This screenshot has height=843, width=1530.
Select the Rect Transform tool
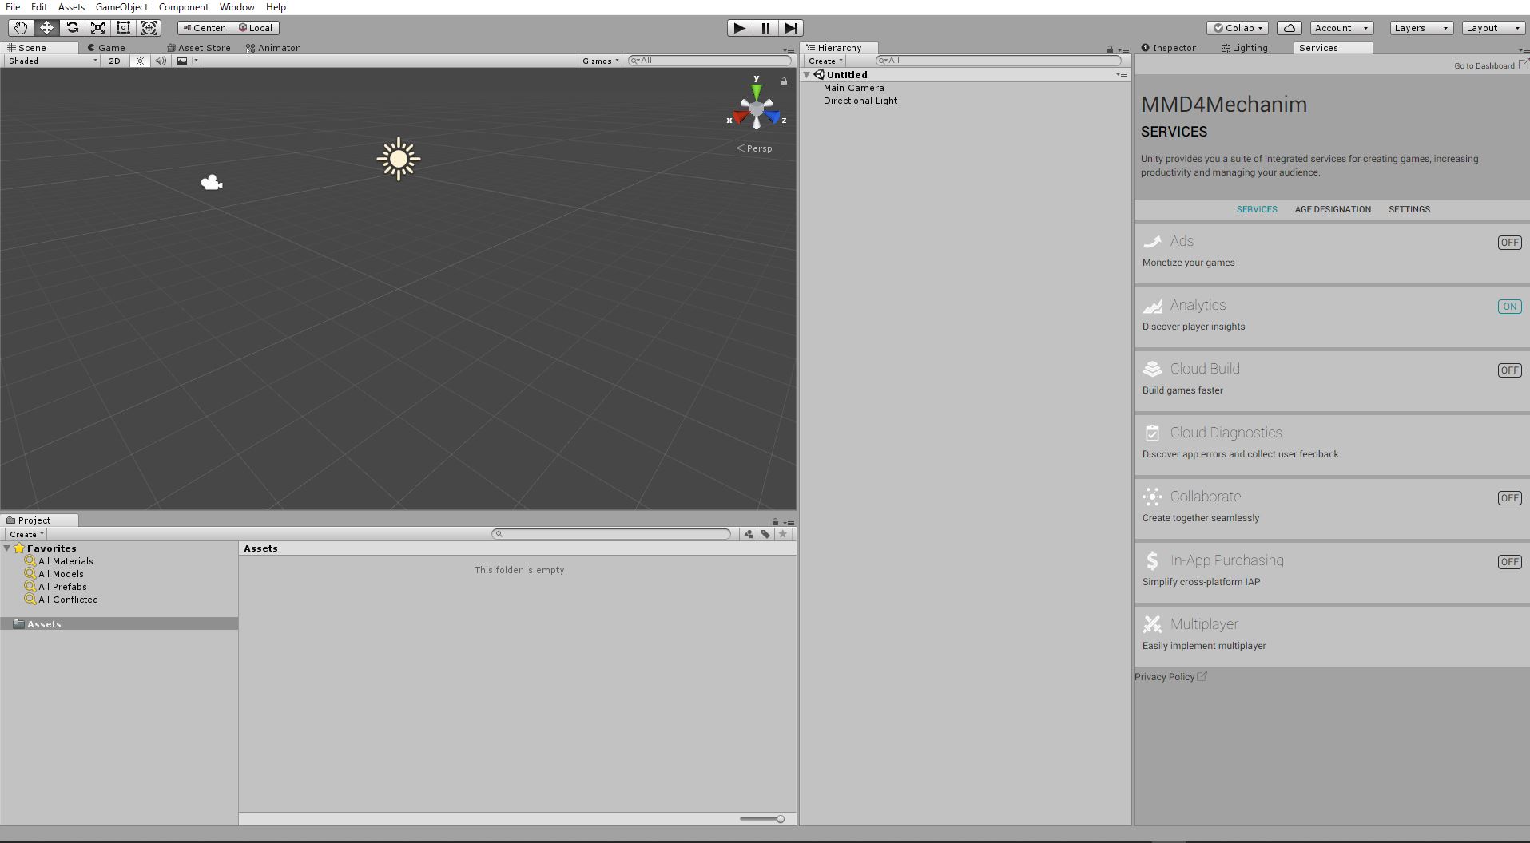123,28
